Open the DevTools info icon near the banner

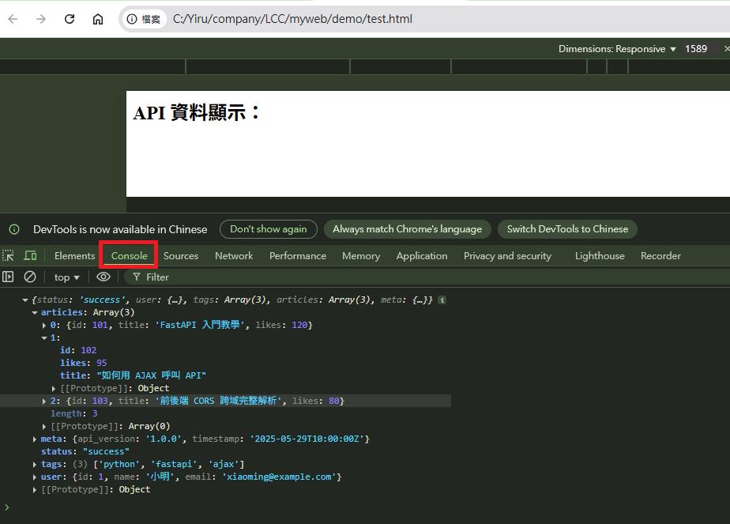click(14, 229)
